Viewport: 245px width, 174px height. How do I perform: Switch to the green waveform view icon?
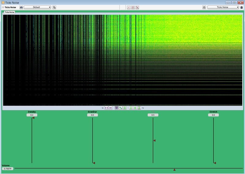[x=121, y=108]
